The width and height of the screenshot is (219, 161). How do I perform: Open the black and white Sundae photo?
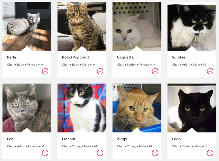coord(192,26)
